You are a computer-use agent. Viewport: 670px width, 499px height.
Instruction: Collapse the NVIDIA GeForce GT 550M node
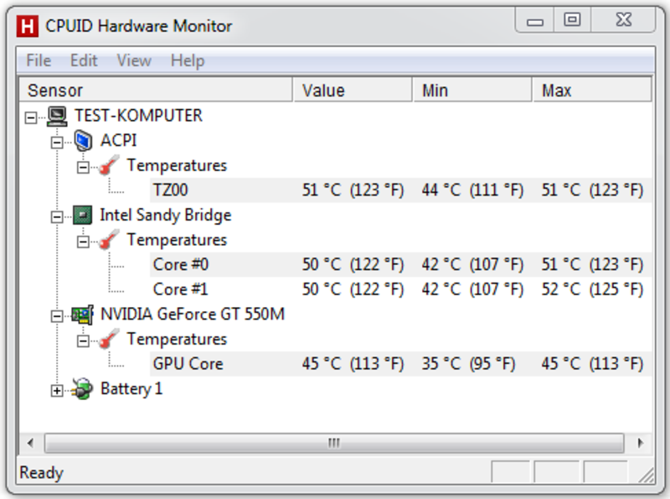pyautogui.click(x=57, y=316)
